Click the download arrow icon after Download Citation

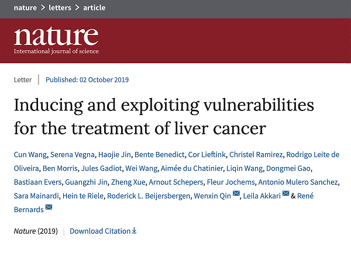coord(134,231)
